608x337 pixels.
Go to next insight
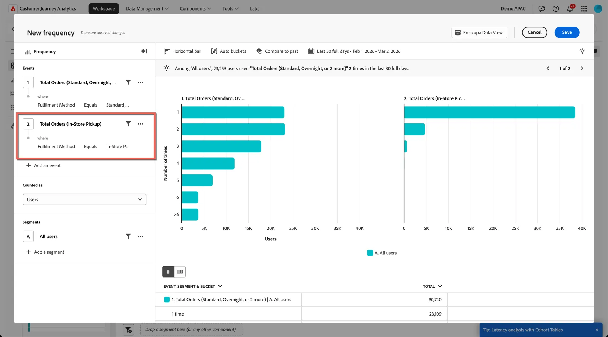click(x=582, y=68)
